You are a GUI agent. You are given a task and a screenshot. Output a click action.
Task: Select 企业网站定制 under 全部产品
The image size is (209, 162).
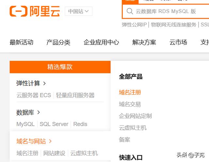click(x=136, y=116)
